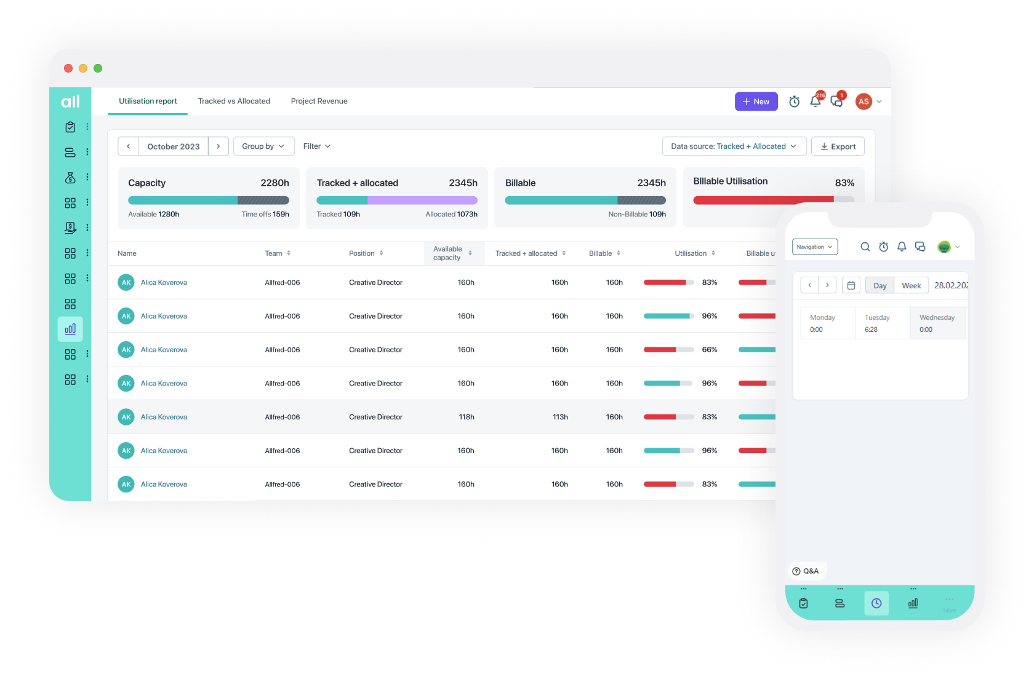This screenshot has height=680, width=1034.
Task: Click the money bag sidebar icon
Action: point(70,177)
